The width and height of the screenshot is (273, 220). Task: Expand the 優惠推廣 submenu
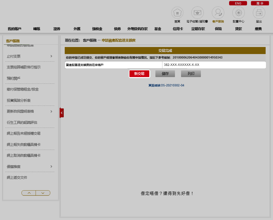coord(51,167)
